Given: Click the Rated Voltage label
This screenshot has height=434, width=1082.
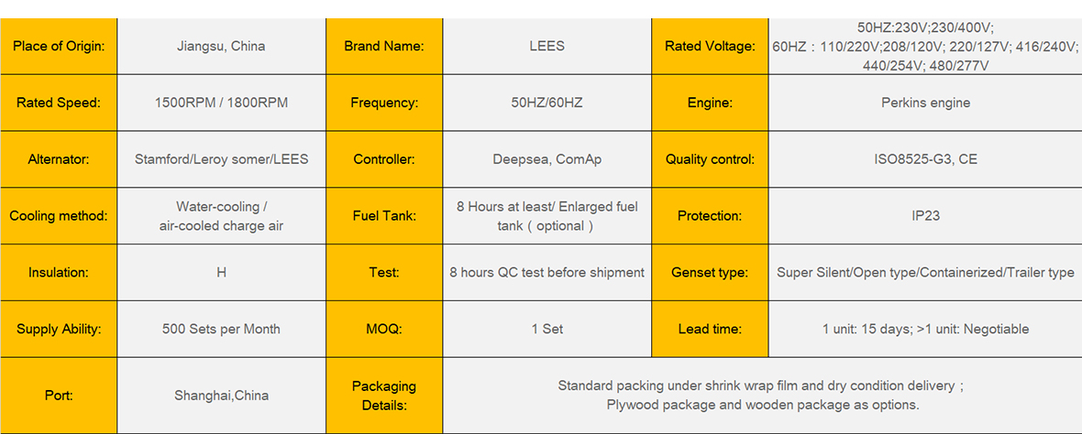Looking at the screenshot, I should coord(710,46).
